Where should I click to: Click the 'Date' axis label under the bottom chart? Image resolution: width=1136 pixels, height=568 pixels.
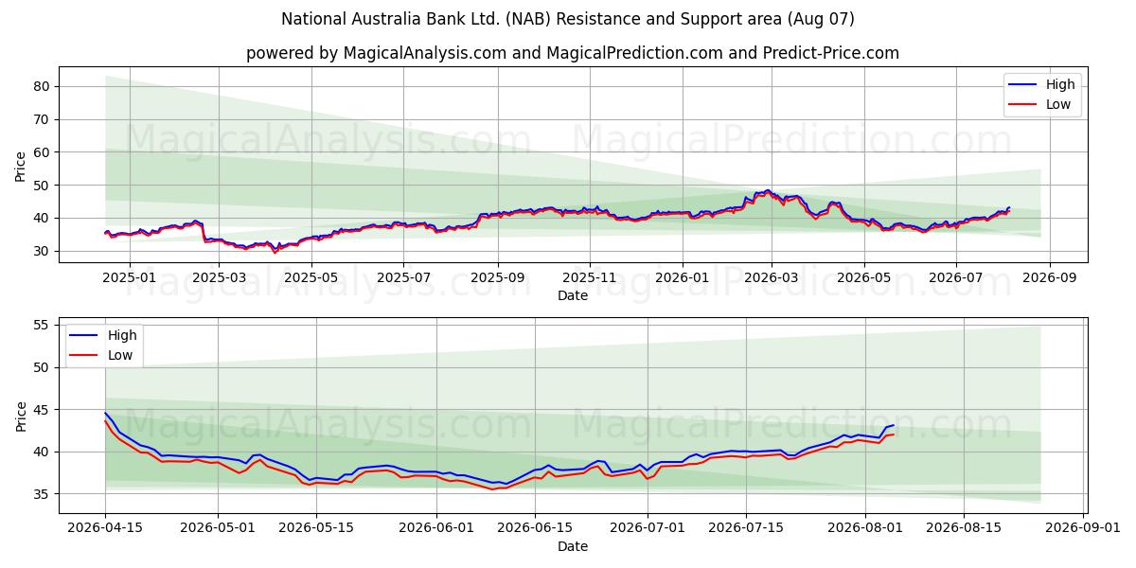(573, 546)
